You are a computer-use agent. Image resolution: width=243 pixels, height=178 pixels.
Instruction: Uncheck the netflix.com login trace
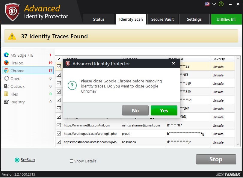pos(59,125)
